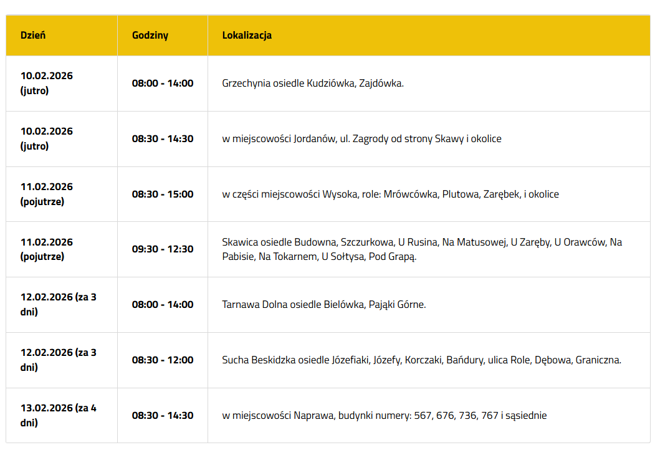Click the 13.02.2026 (za 4 dni) date cell
The image size is (655, 455).
tap(59, 416)
